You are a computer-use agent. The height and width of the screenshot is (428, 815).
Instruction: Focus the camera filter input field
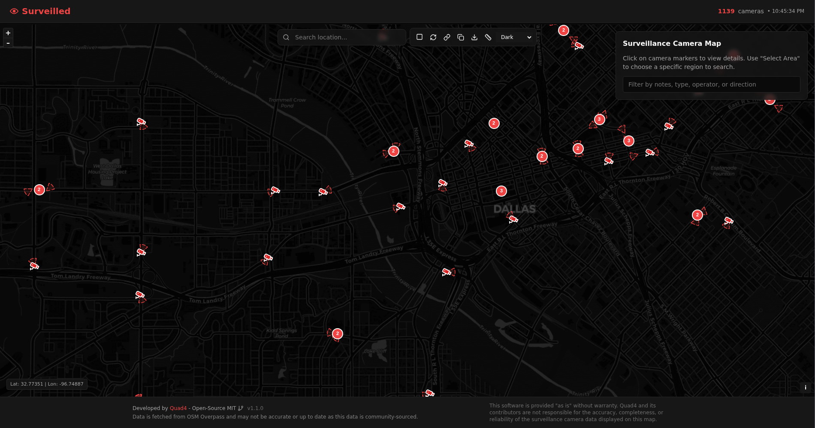tap(711, 84)
